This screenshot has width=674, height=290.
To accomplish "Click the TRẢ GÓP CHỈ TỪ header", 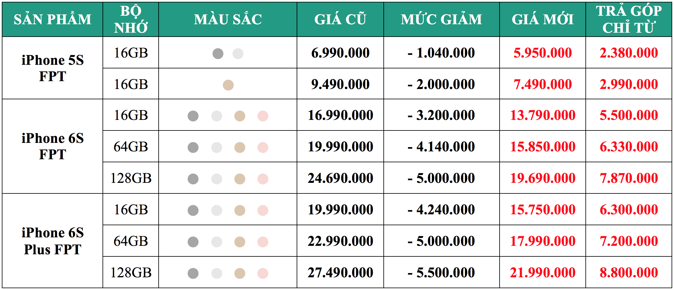I will point(629,19).
